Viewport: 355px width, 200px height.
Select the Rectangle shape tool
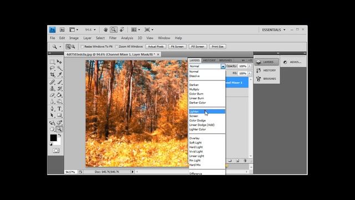coord(59,116)
